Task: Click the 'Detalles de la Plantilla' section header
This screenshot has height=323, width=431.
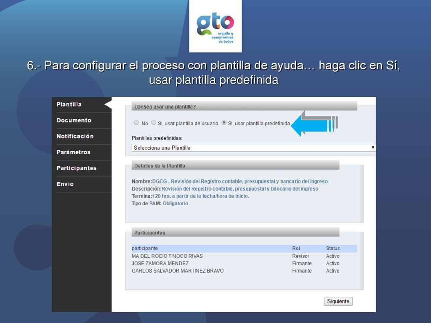Action: point(235,166)
